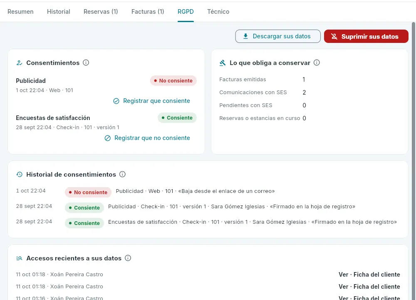Click Facturas emitidas row

point(262,80)
